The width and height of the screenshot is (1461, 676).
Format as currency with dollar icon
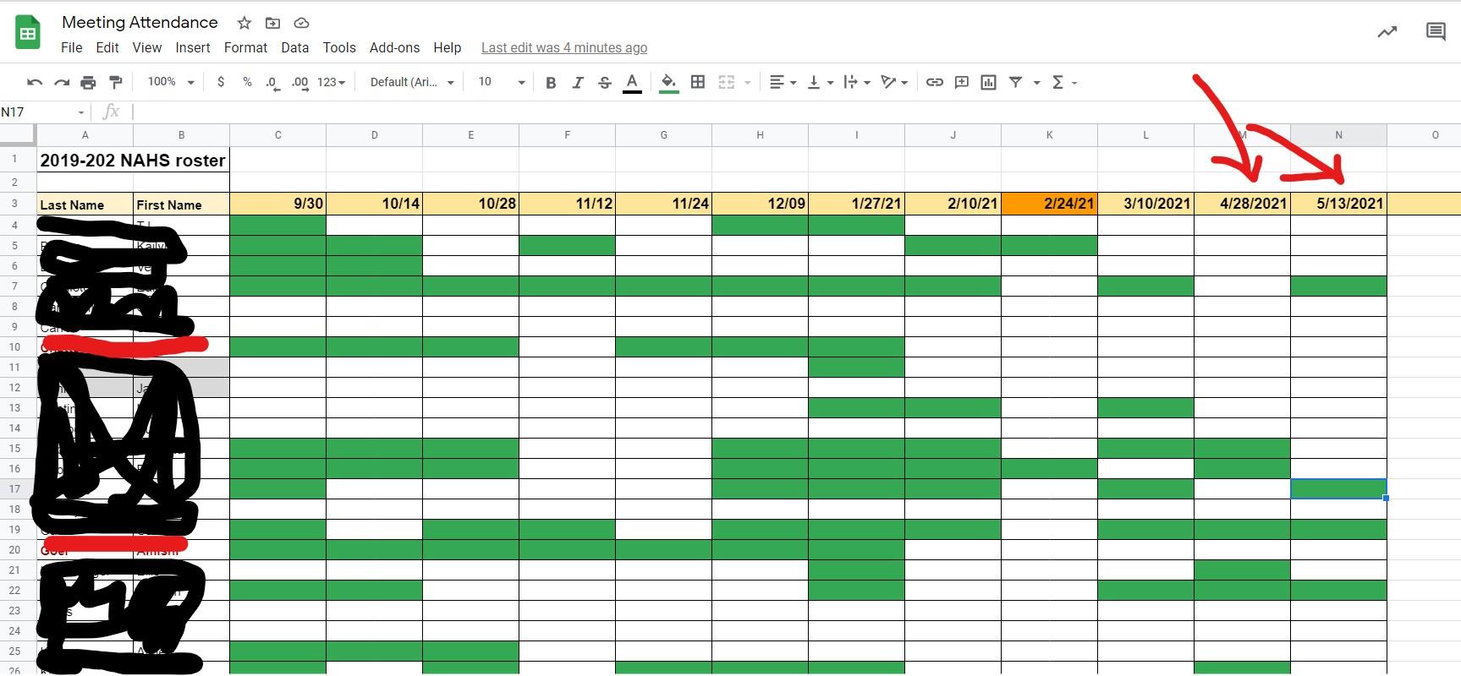tap(221, 82)
